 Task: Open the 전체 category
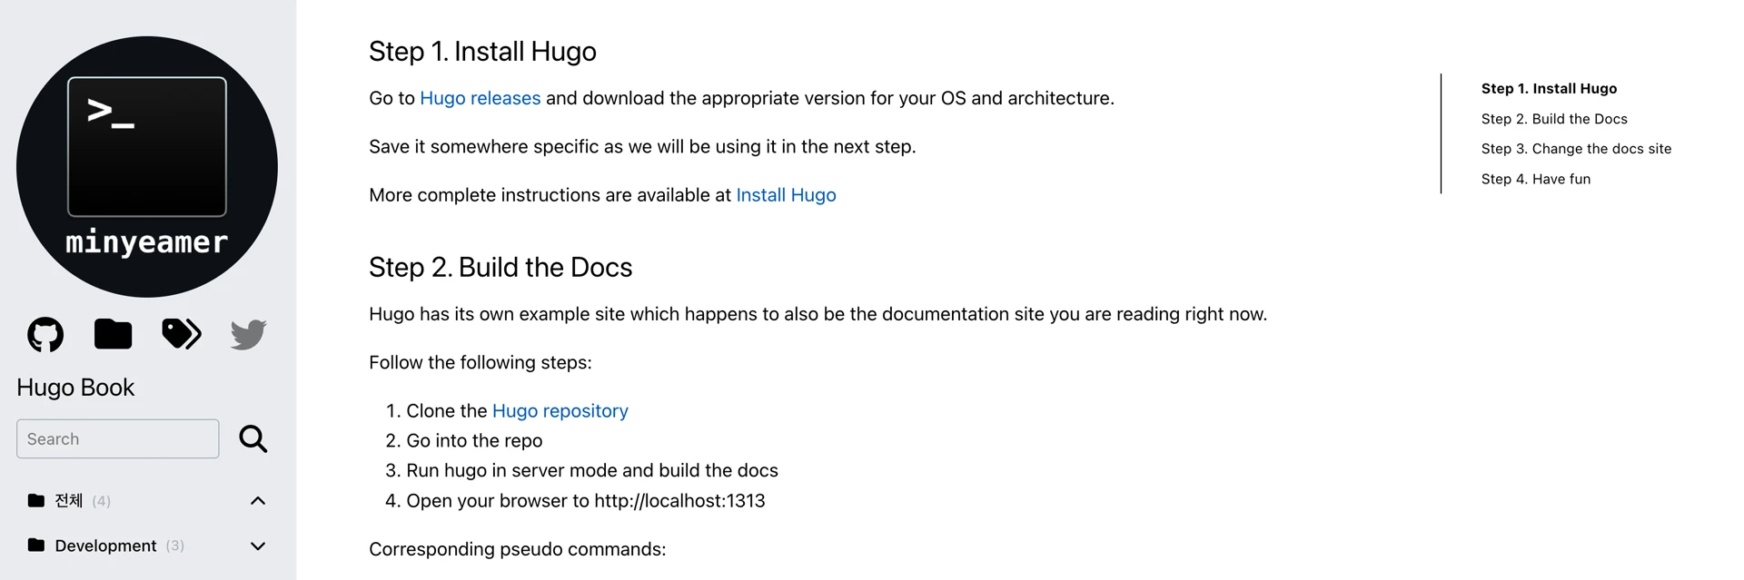click(69, 501)
